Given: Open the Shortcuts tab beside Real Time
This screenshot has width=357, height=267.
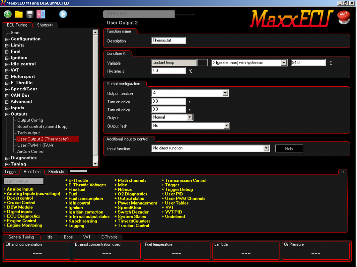Looking at the screenshot, I should tap(56, 172).
